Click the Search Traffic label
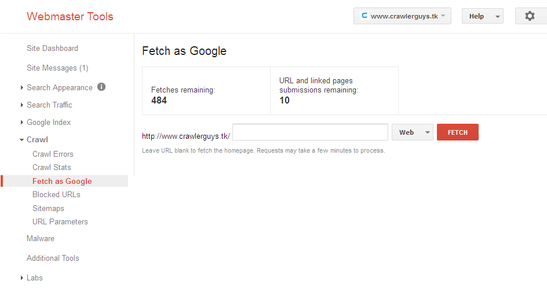The image size is (547, 292). click(49, 105)
